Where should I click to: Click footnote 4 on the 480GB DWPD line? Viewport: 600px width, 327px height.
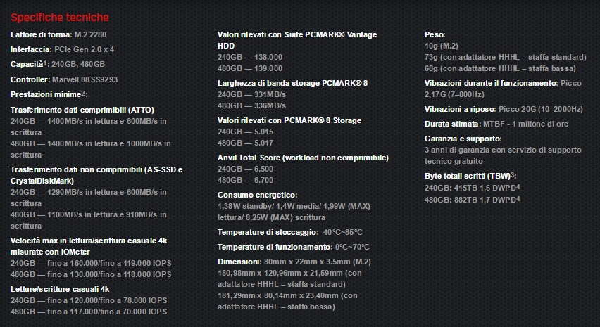[x=518, y=198]
